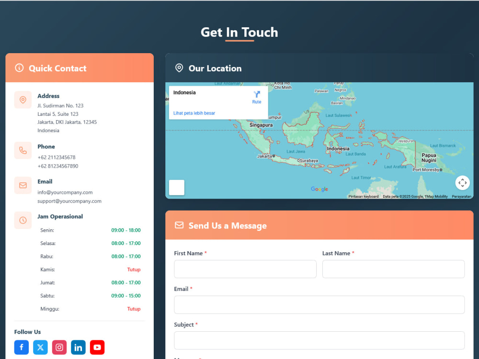This screenshot has width=479, height=359.
Task: Click the Port Moresby label on the map
Action: 425,170
